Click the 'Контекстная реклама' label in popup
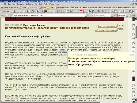This screenshot has height=103, width=137. tap(85, 55)
